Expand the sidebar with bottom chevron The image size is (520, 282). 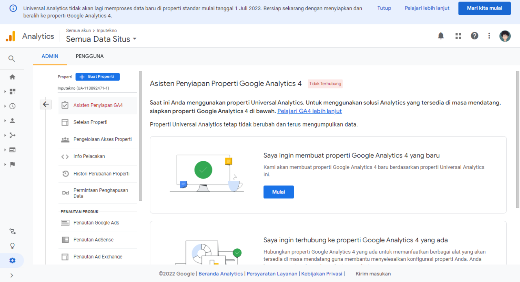(12, 276)
